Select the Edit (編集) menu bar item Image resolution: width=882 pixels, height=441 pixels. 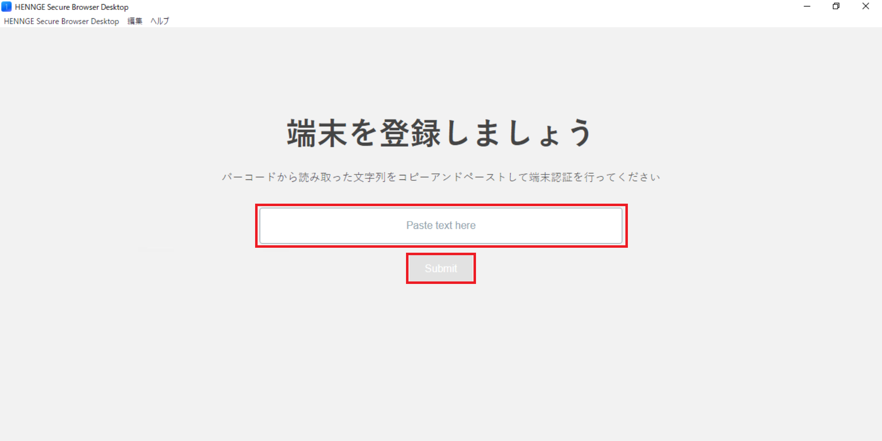pyautogui.click(x=135, y=21)
